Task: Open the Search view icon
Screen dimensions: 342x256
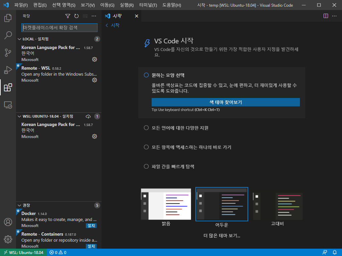Action: pos(8,35)
